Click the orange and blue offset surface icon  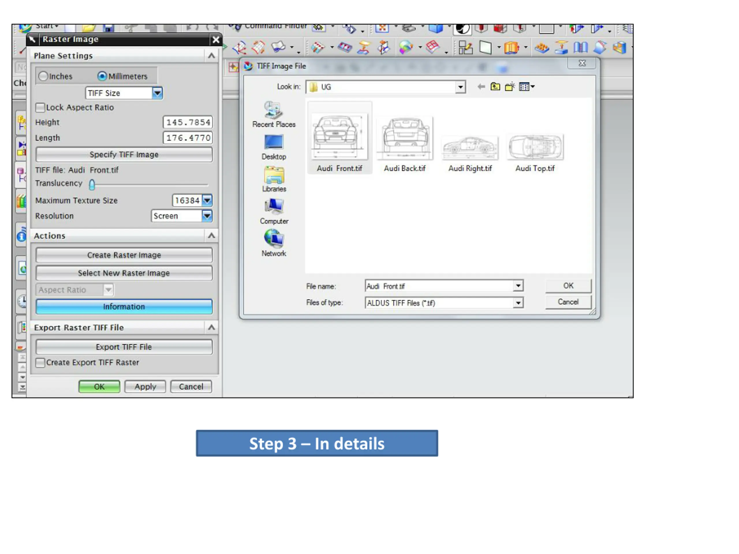pyautogui.click(x=363, y=47)
